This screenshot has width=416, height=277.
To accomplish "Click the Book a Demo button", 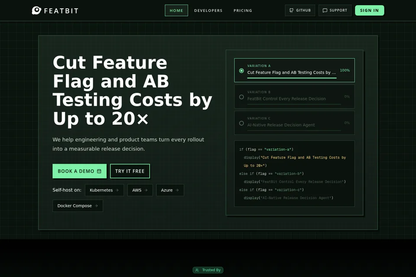I will point(80,171).
